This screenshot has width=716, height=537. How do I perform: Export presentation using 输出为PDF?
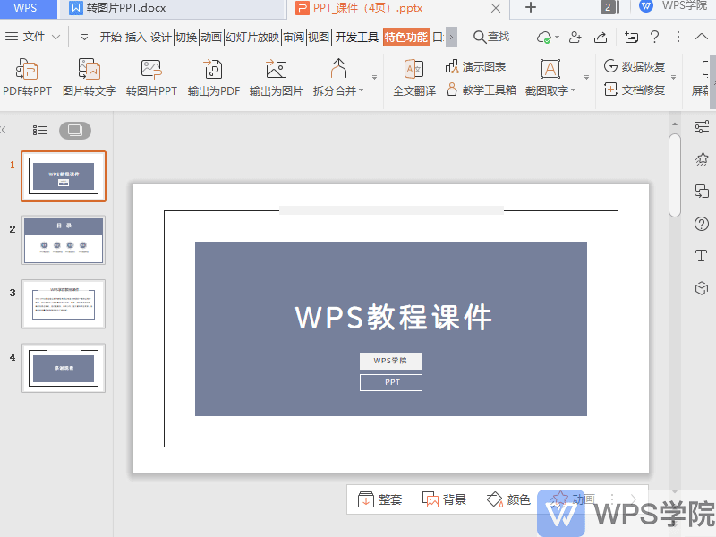pyautogui.click(x=213, y=77)
